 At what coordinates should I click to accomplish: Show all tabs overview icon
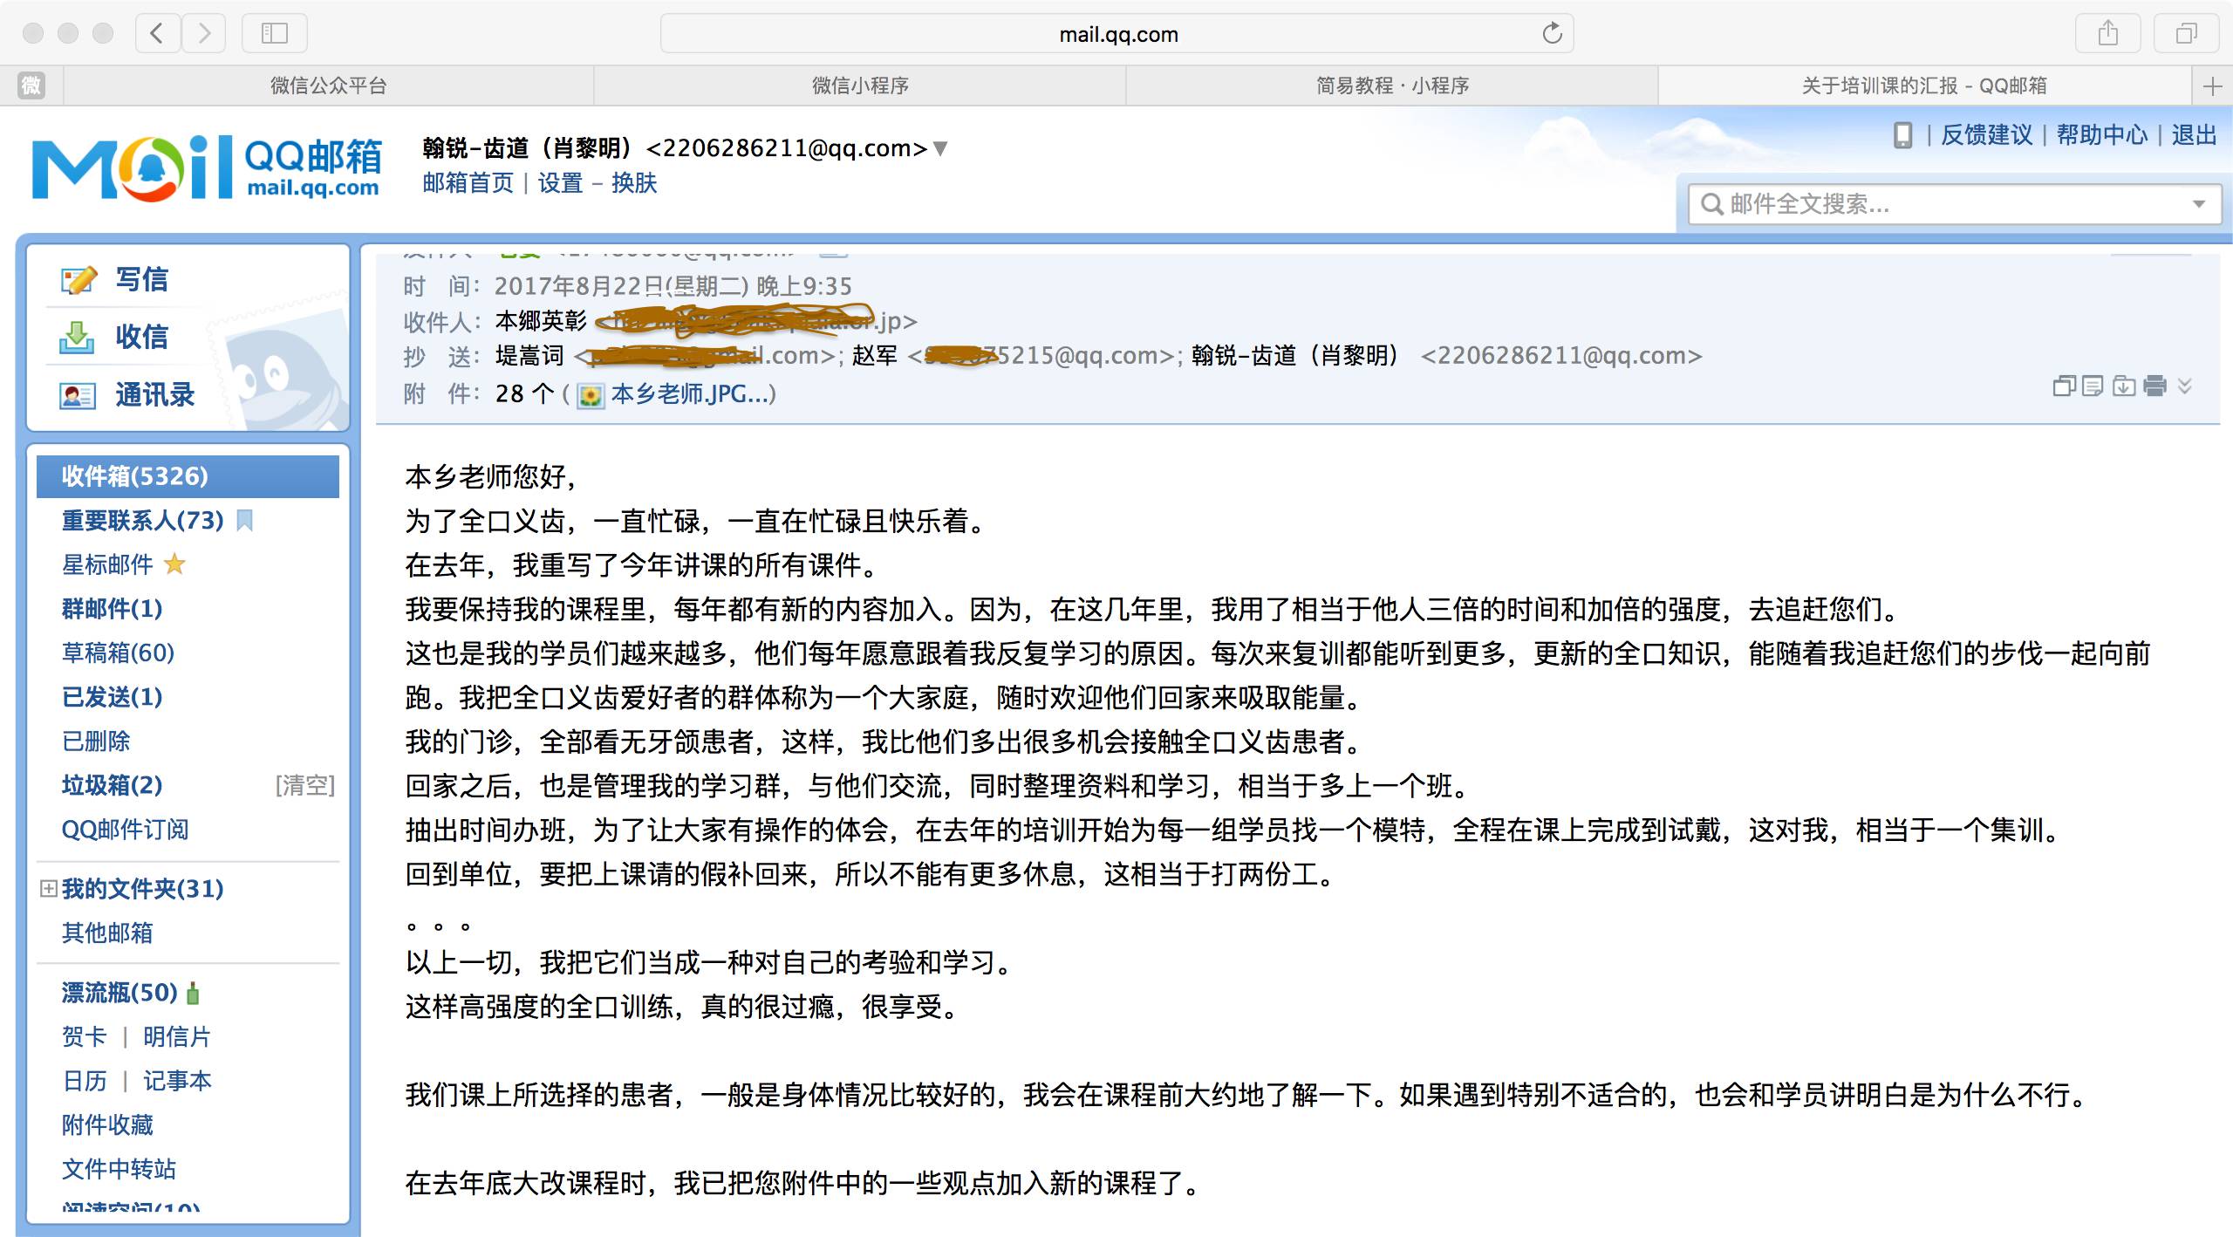[x=2186, y=34]
